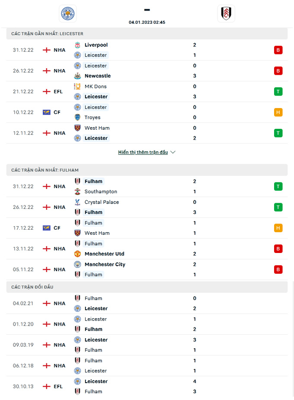Click the orange H badge for Troyes match
The width and height of the screenshot is (294, 400).
pos(278,112)
